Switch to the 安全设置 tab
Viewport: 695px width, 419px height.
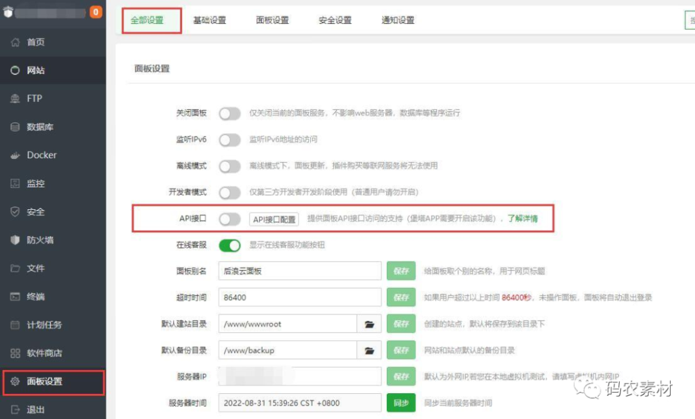pyautogui.click(x=335, y=20)
